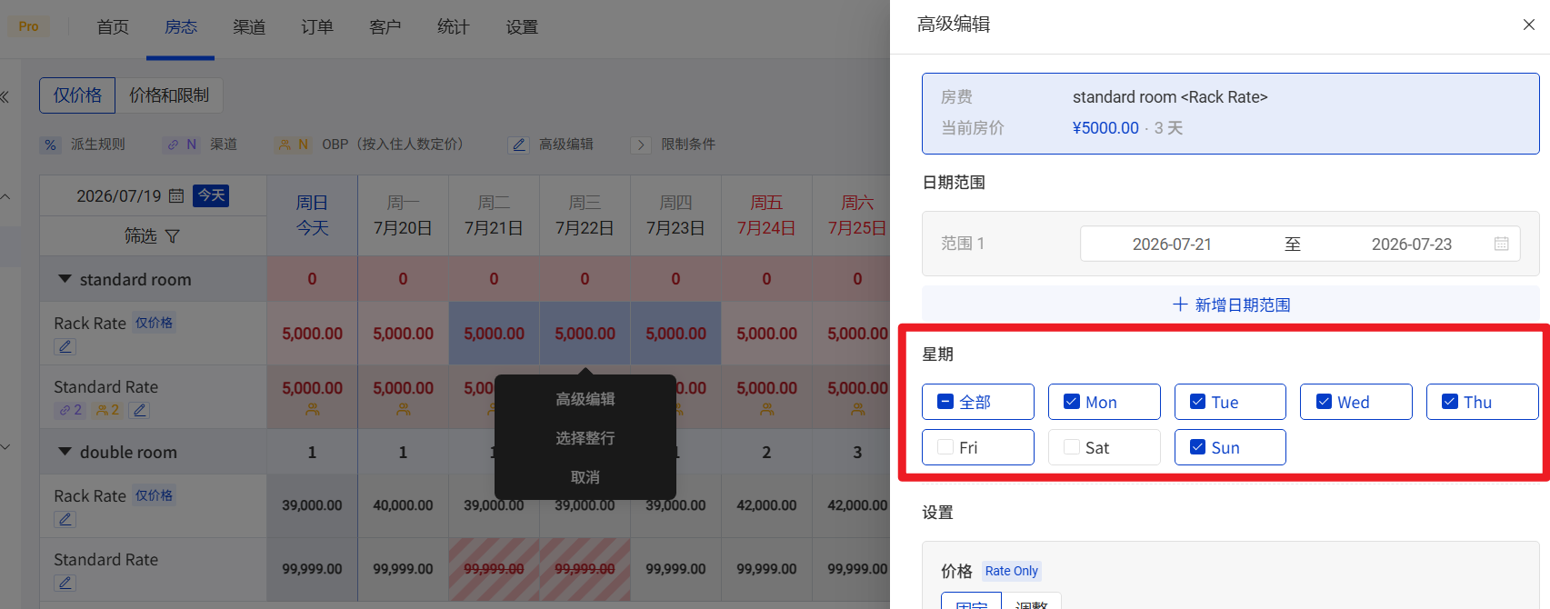Edit standard room Rack Rate pencil icon
Screen dimensions: 1550x609
65,346
